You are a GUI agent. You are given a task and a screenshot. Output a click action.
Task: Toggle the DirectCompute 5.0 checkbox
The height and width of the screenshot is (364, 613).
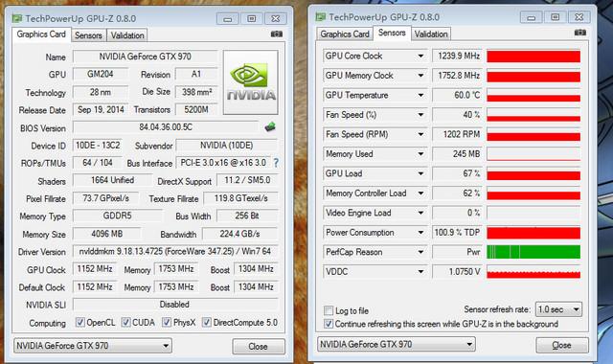[207, 323]
